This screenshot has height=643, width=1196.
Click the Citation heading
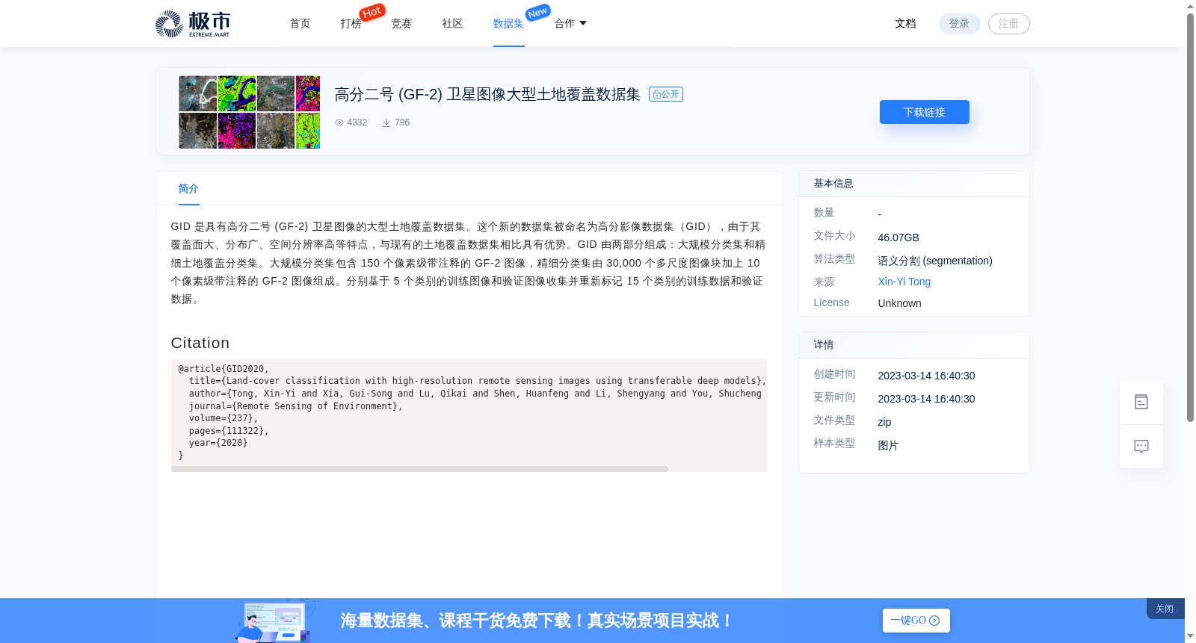(x=200, y=343)
